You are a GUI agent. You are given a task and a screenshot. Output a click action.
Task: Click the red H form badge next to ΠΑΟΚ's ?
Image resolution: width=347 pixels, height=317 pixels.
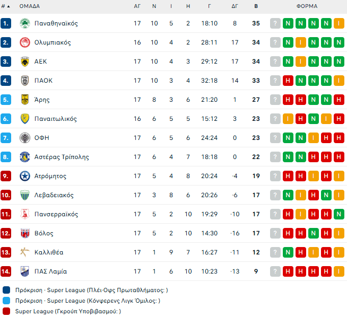coord(288,81)
